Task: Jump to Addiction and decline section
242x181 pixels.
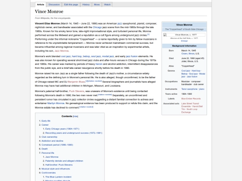Action: pos(52,141)
